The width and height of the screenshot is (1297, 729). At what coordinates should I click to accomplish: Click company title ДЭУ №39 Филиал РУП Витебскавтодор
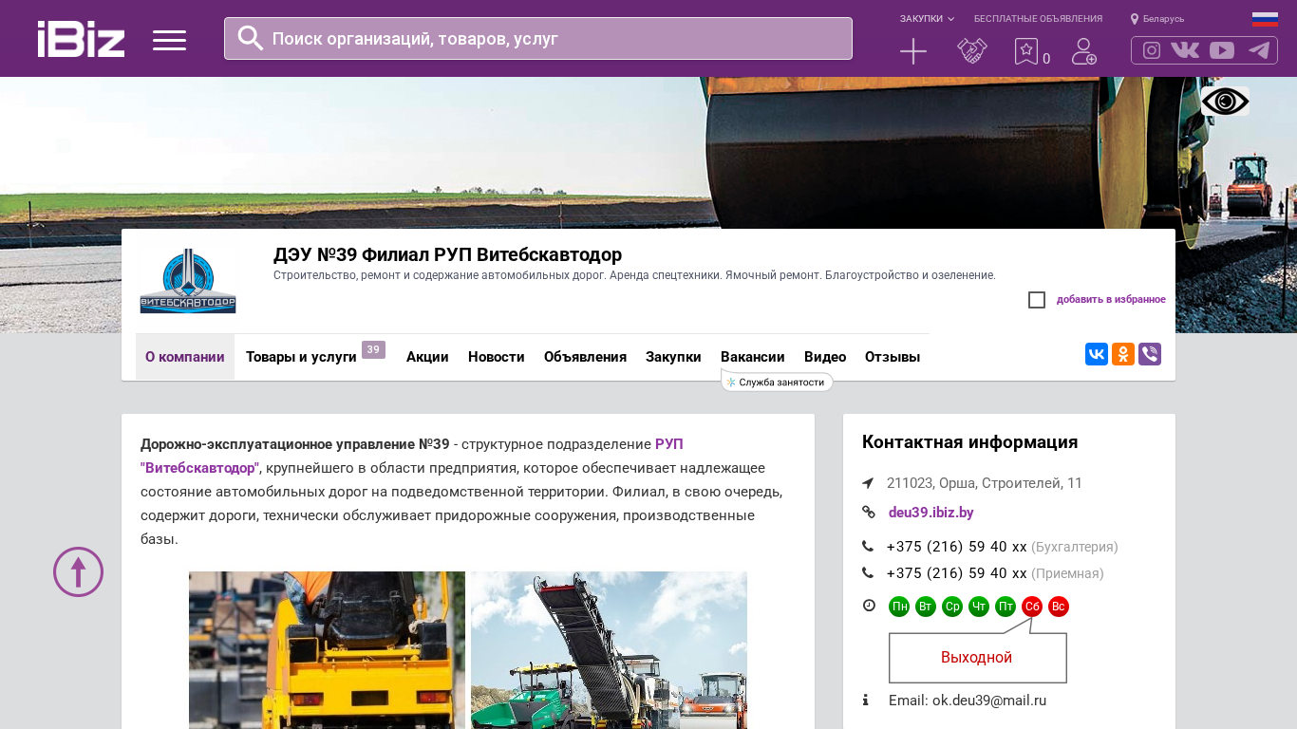click(447, 254)
